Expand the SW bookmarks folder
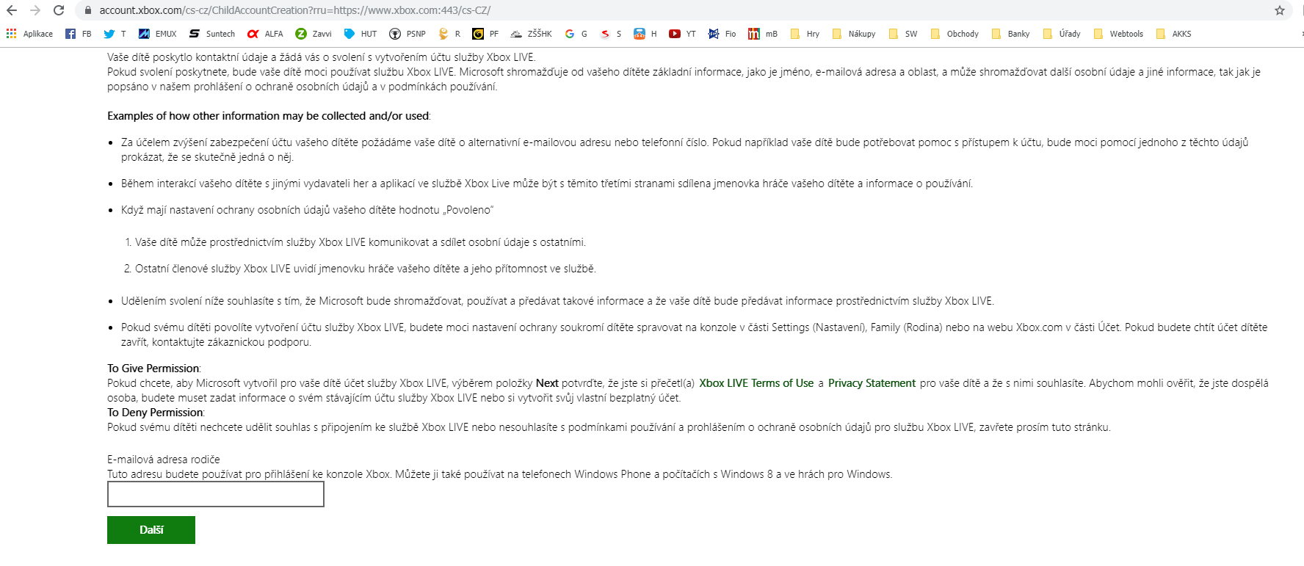 [x=903, y=34]
